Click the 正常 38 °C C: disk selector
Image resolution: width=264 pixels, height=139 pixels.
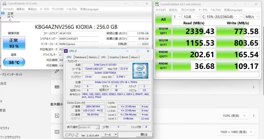(10, 17)
